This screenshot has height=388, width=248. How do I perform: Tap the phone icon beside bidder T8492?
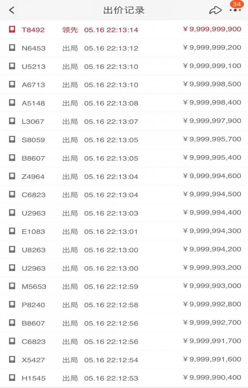click(x=12, y=30)
